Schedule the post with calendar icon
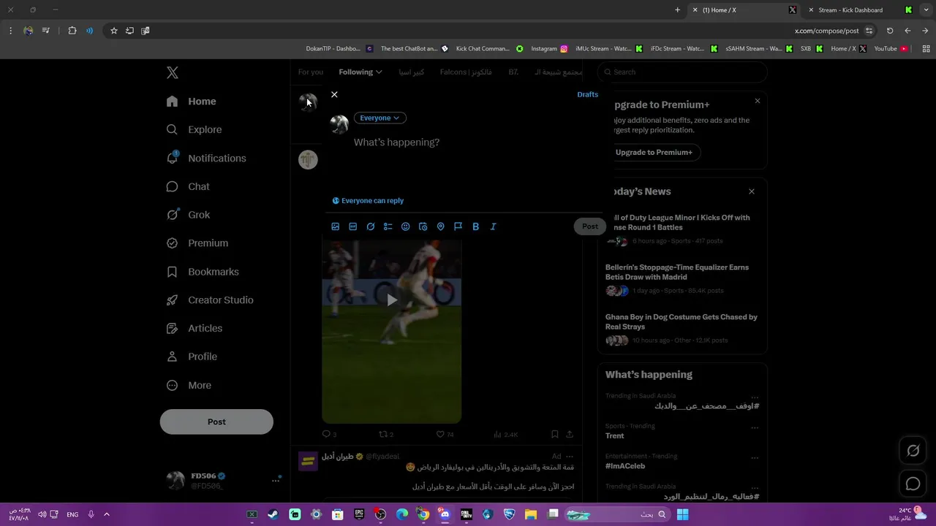936x526 pixels. point(423,226)
